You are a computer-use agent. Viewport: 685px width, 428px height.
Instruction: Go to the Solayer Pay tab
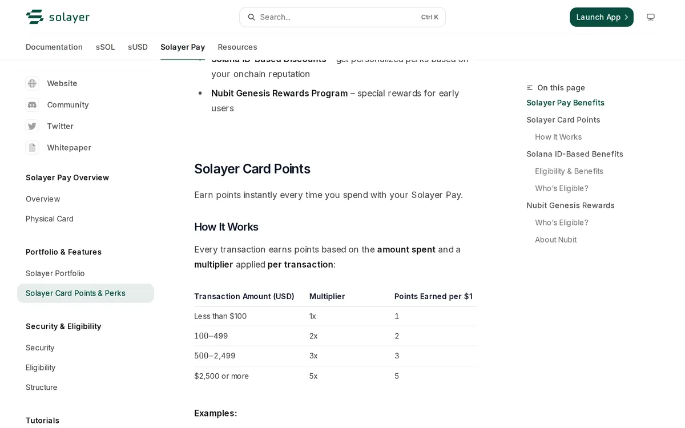183,47
